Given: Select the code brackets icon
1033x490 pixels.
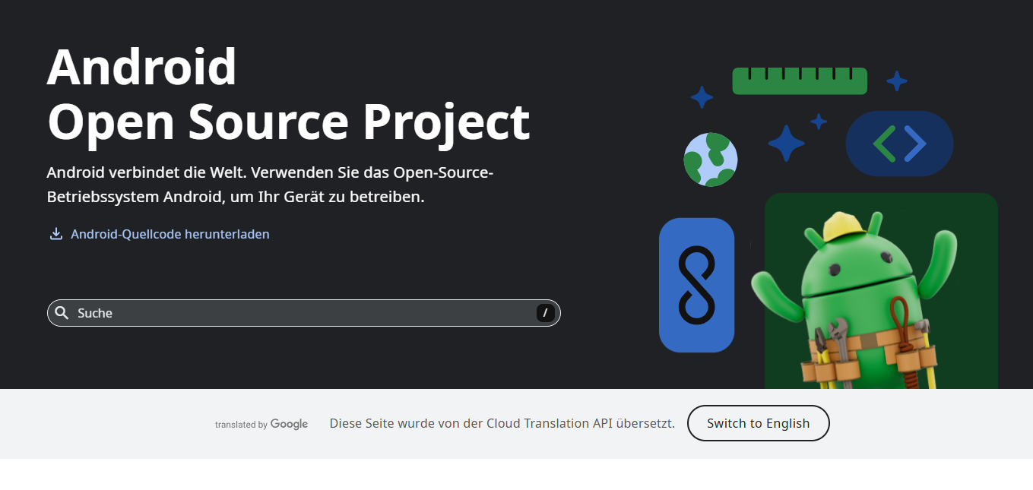Looking at the screenshot, I should point(899,144).
